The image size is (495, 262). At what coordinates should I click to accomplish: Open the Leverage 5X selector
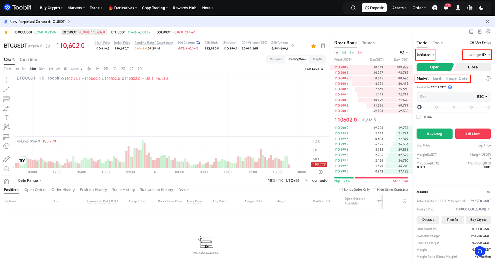[x=477, y=55]
